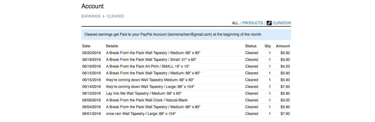375x122 pixels.
Task: Select the date 06/20/2016
Action: point(92,53)
